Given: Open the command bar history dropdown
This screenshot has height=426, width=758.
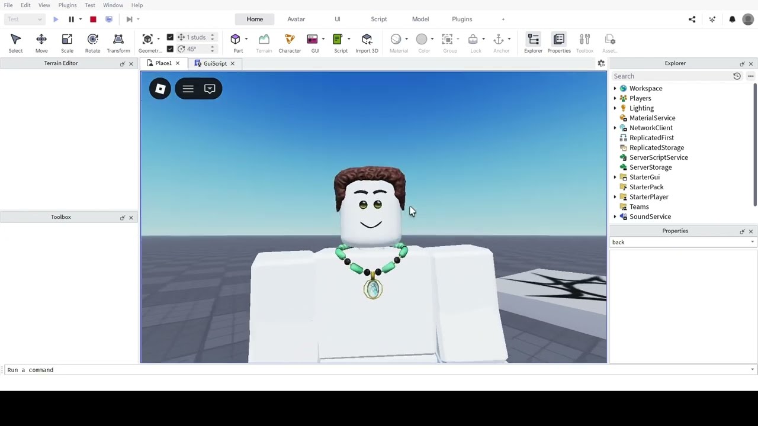Looking at the screenshot, I should click(752, 370).
